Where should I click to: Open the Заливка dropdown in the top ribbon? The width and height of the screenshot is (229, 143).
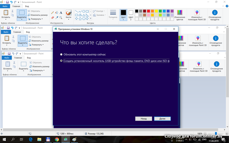click(99, 15)
